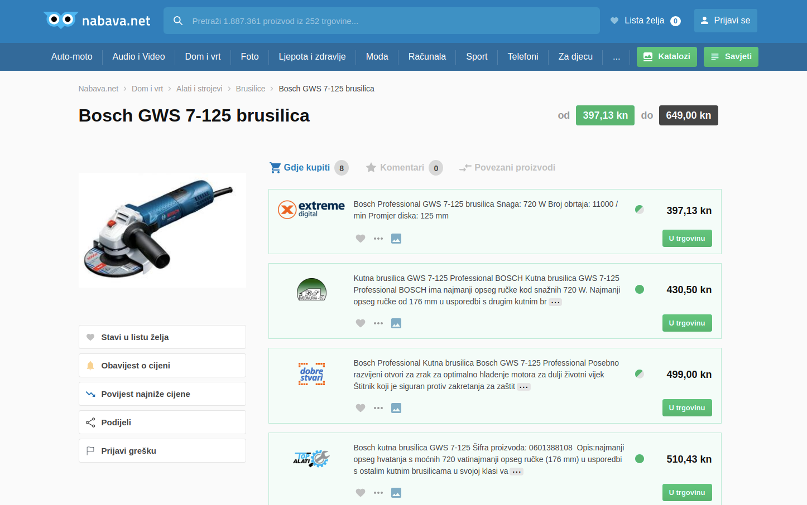807x505 pixels.
Task: Open image icon in dobre stvari offer
Action: [396, 408]
